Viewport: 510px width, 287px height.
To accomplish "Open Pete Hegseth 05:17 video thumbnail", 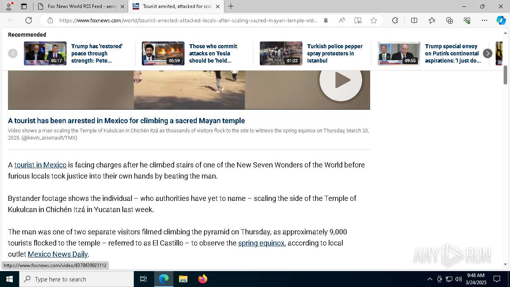I will click(45, 53).
